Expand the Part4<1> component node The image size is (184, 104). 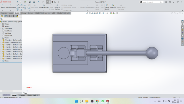[x=1, y=40]
